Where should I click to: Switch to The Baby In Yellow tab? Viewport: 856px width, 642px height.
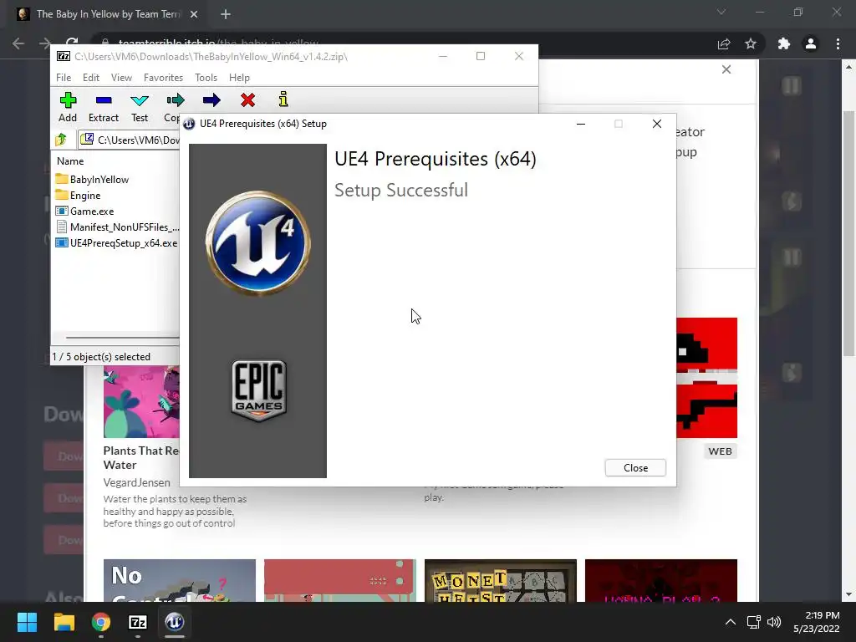point(108,14)
